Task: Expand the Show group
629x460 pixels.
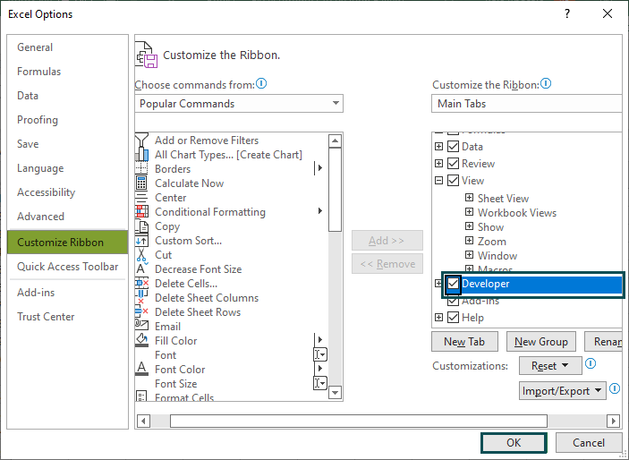Action: 469,226
